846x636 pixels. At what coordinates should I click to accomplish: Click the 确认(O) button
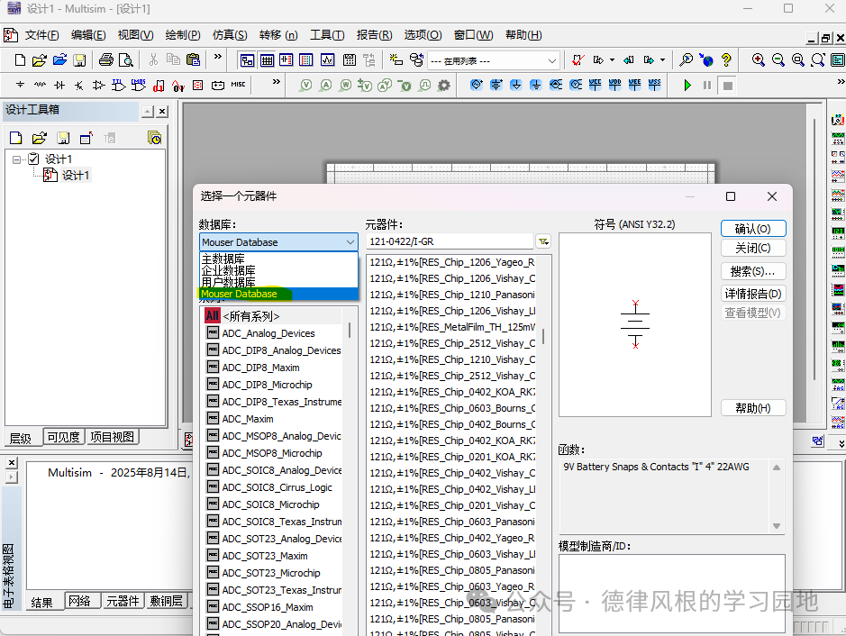pos(753,229)
